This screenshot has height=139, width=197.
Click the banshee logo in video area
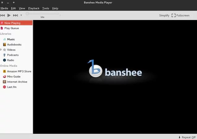coord(115,69)
